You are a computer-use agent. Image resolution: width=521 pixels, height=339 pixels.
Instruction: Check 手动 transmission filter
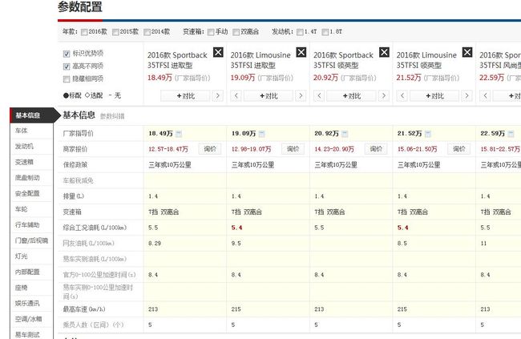[211, 32]
